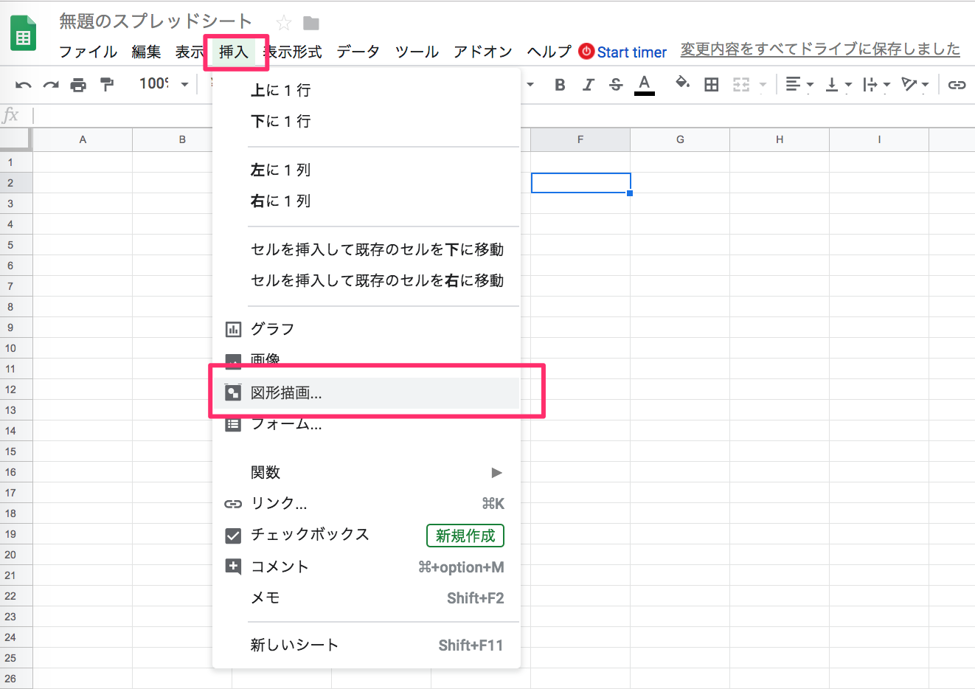Select 新しいシート menu item
Viewport: 975px width, 689px height.
pos(366,645)
